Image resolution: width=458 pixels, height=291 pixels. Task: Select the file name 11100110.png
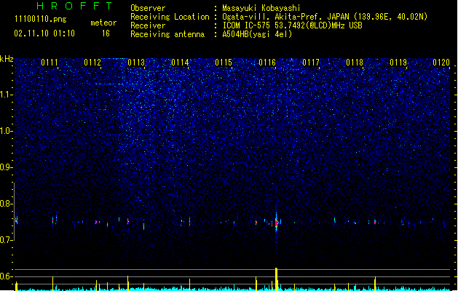point(40,19)
